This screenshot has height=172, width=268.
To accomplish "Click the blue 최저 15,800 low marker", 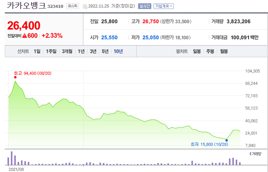I will (227, 140).
